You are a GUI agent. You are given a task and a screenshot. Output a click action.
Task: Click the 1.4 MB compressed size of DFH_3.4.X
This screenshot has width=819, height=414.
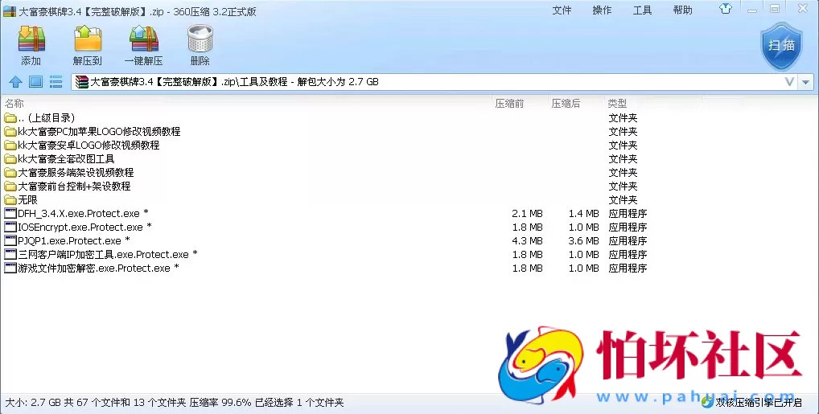point(583,214)
